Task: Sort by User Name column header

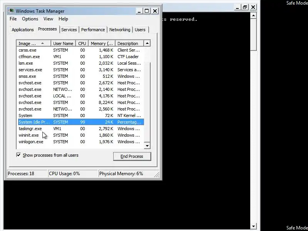Action: coord(63,44)
